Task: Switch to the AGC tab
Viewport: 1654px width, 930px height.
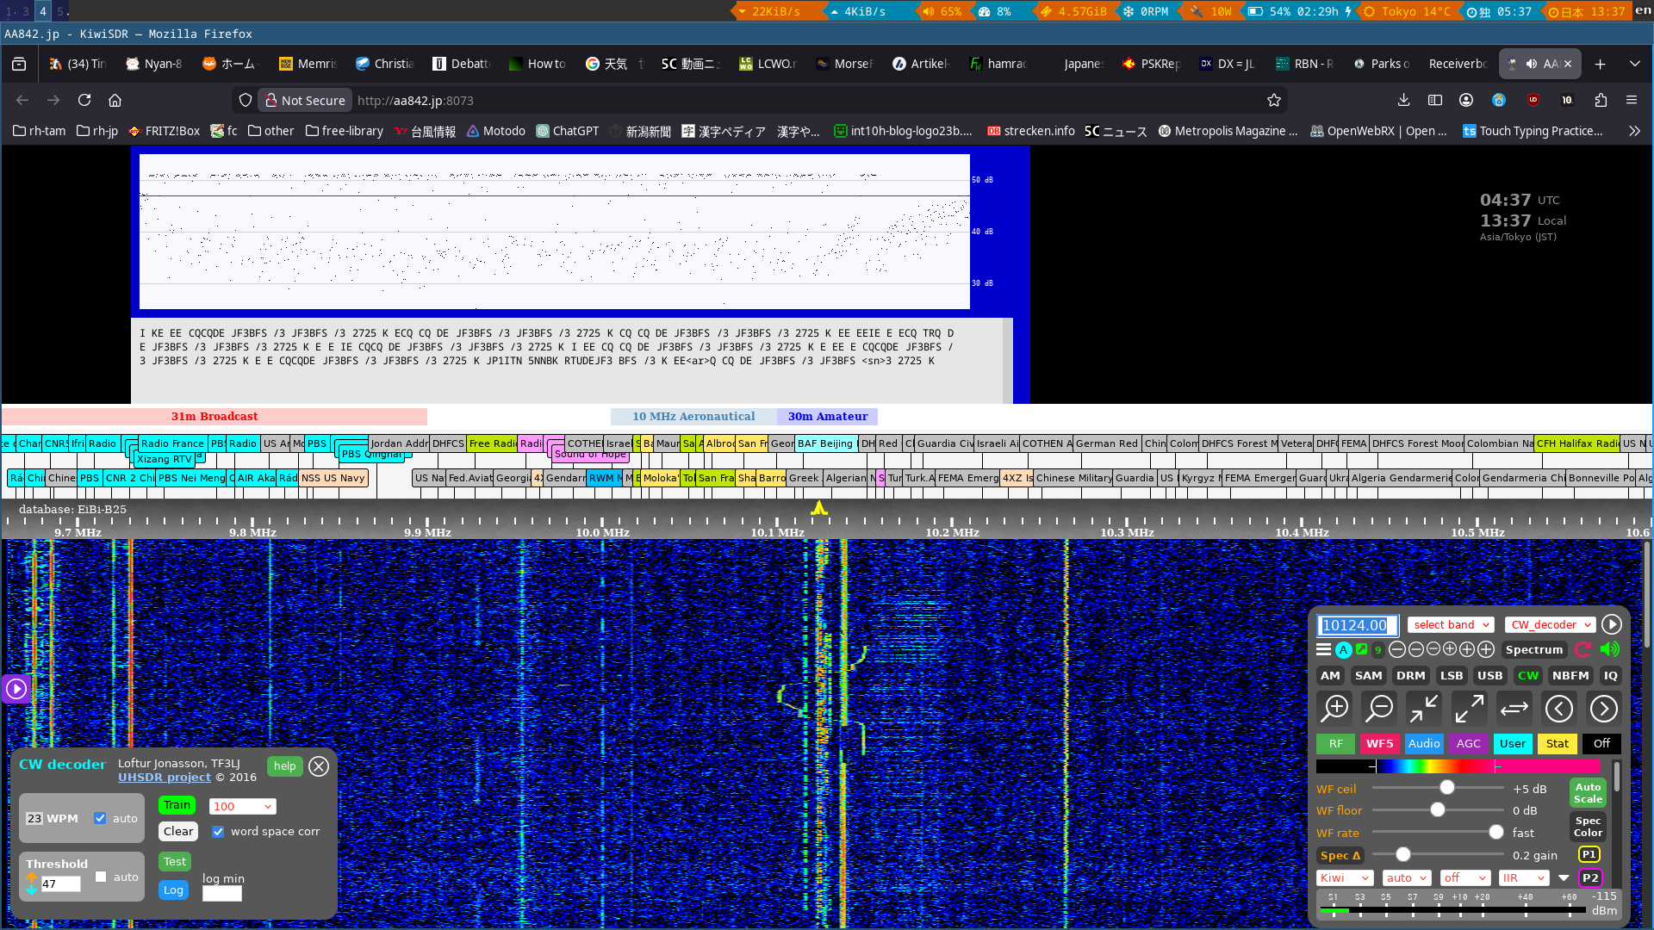Action: [1469, 744]
